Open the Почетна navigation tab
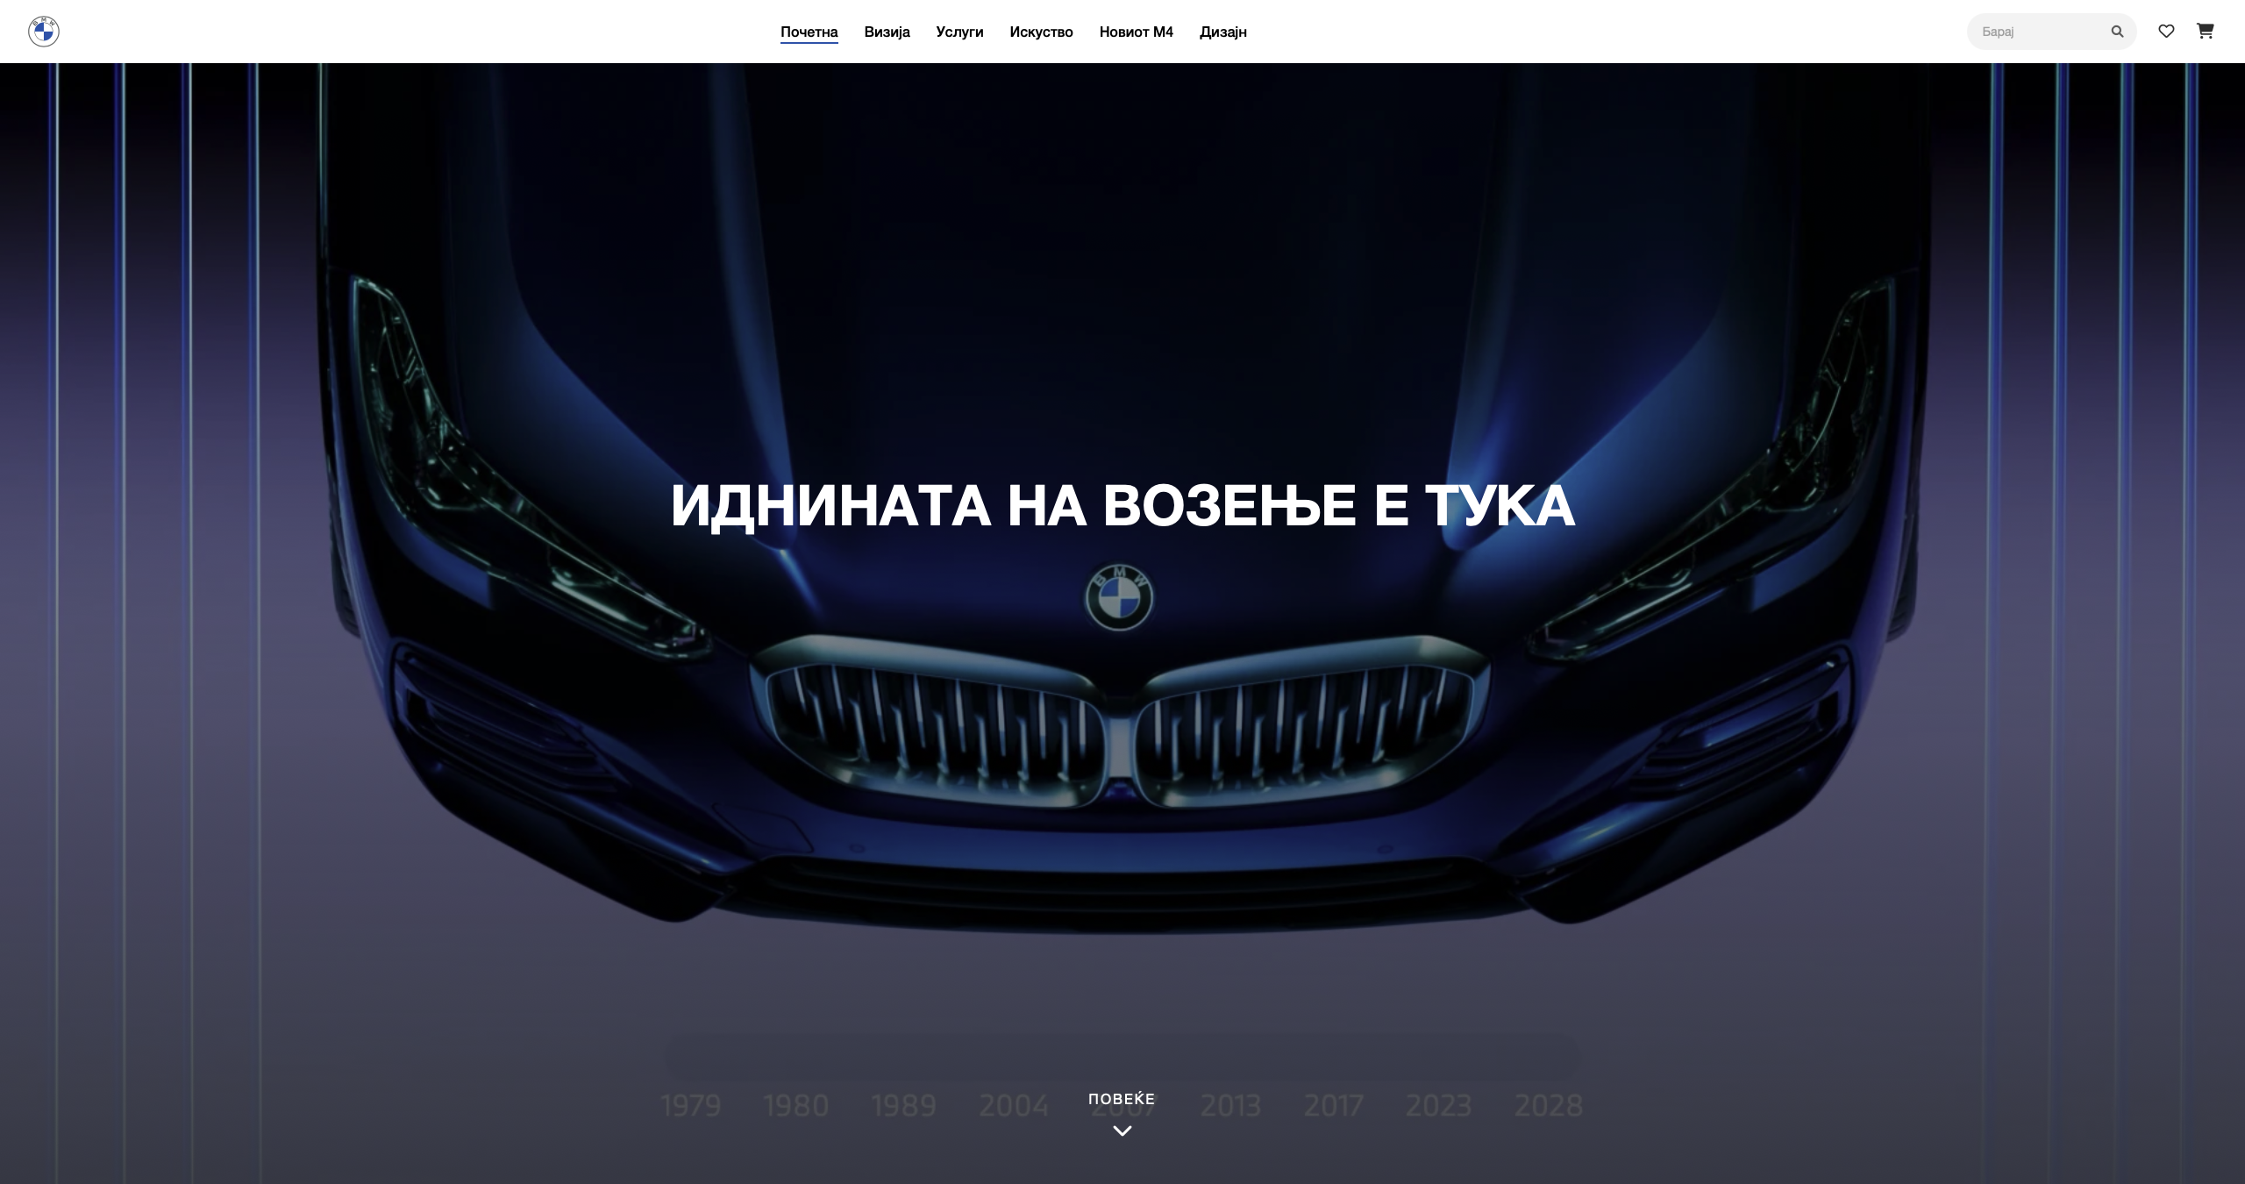The width and height of the screenshot is (2245, 1184). (x=809, y=32)
